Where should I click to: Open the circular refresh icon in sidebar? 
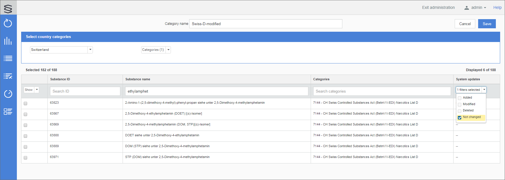[8, 23]
